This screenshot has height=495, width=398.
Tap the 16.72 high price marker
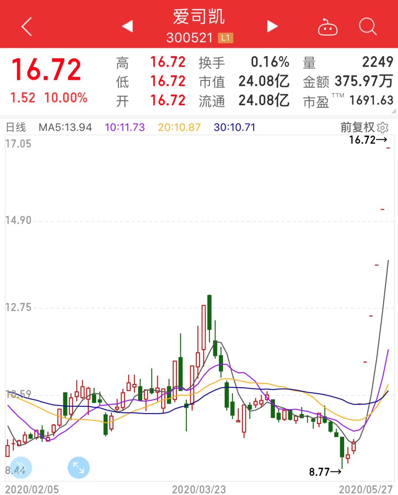368,140
